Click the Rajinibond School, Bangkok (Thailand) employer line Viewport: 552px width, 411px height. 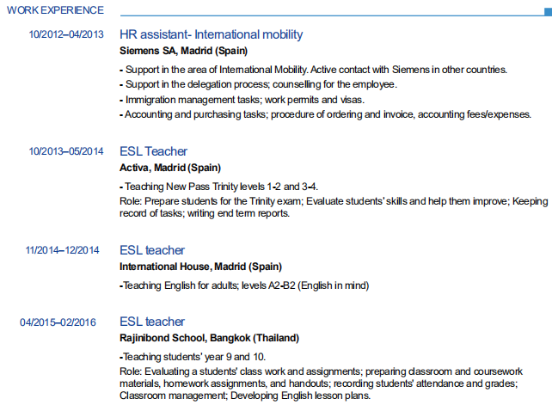(209, 338)
